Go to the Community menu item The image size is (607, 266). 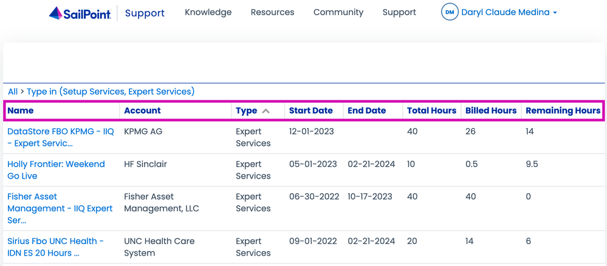338,12
